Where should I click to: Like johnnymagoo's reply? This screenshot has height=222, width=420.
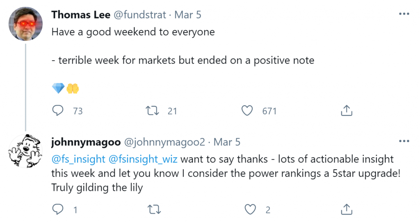[251, 210]
